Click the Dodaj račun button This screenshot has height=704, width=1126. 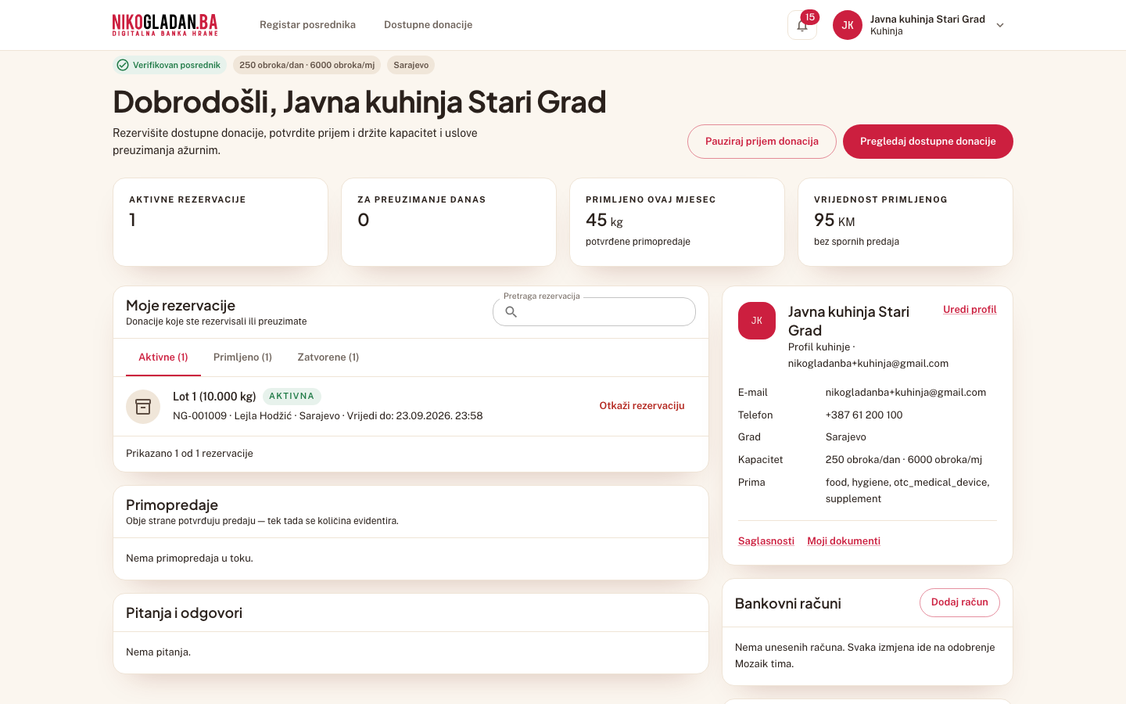[x=959, y=602]
